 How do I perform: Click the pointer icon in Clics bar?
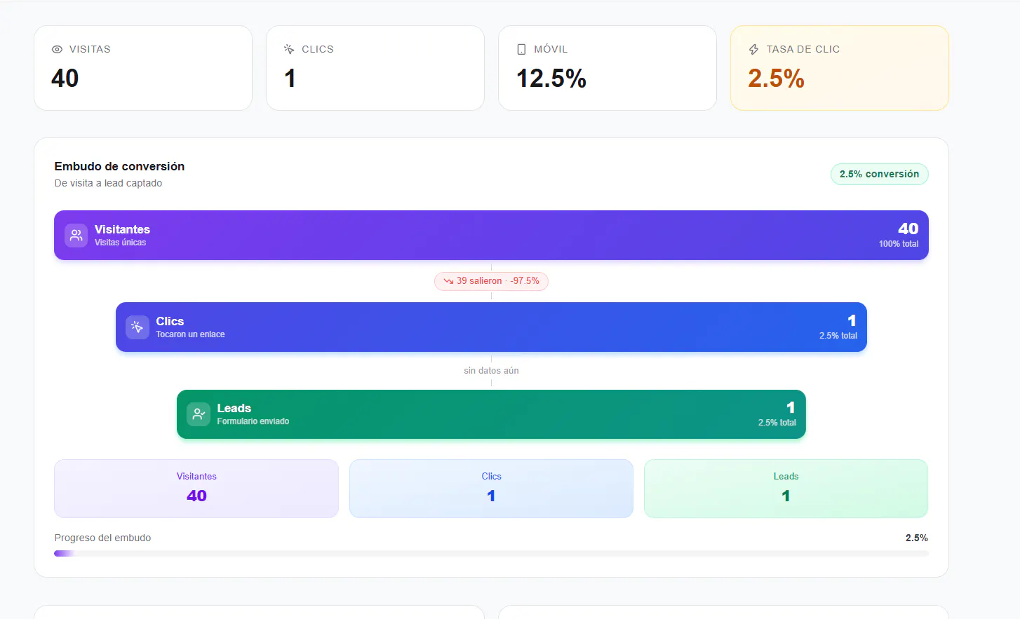click(137, 327)
